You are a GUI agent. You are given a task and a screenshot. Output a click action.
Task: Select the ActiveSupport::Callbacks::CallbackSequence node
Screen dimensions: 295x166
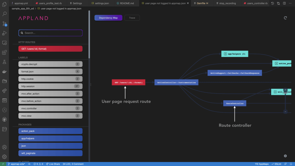[235, 73]
